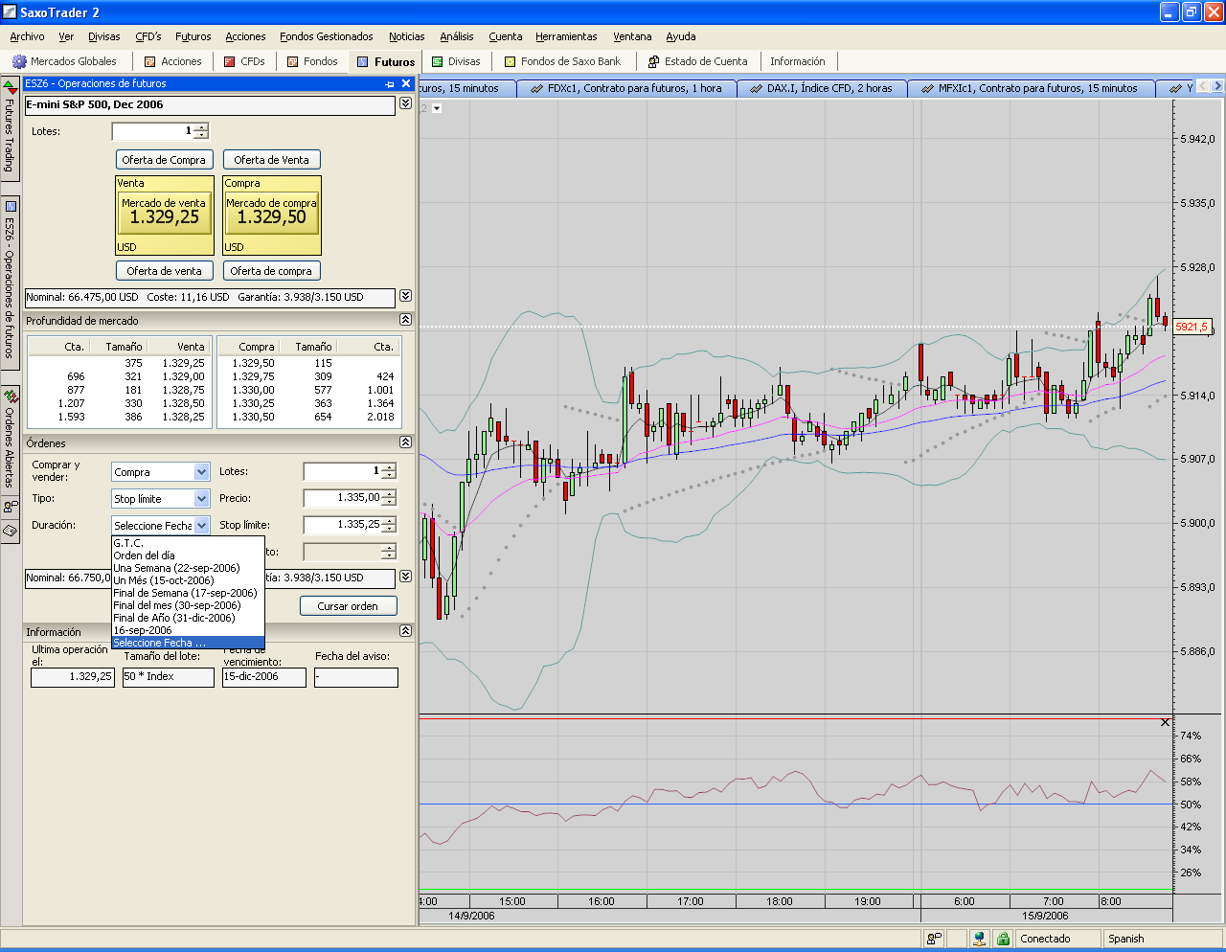The image size is (1226, 952).
Task: Open the Duración dropdown arrow
Action: click(201, 525)
